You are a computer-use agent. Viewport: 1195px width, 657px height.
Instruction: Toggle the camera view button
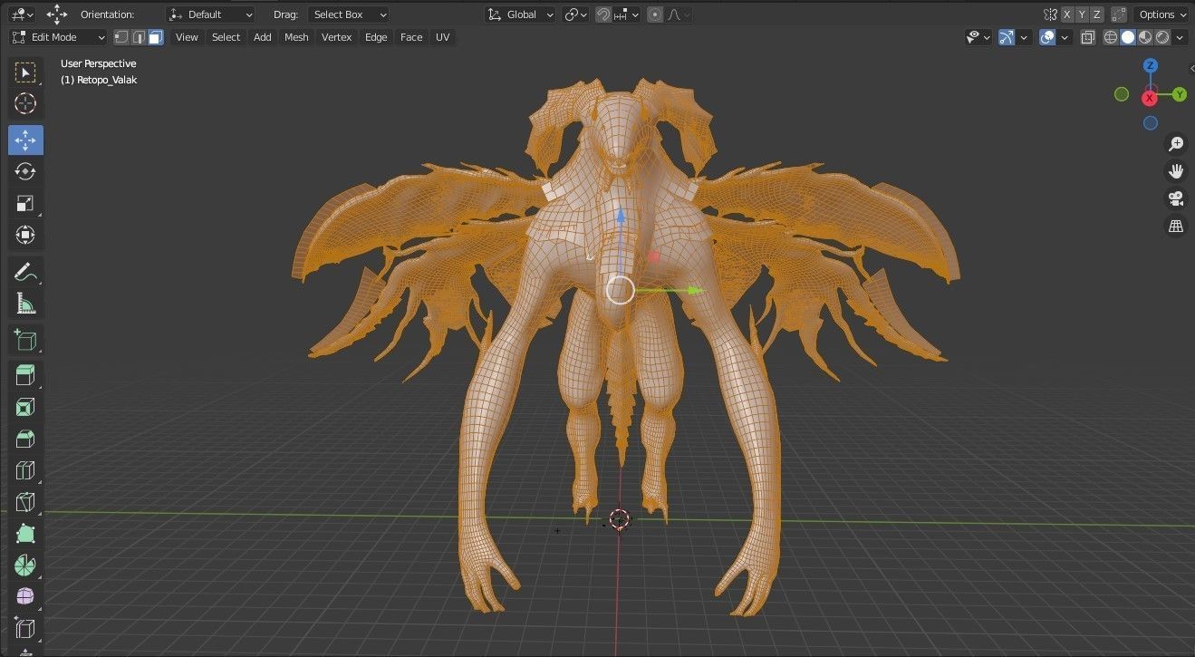tap(1176, 198)
